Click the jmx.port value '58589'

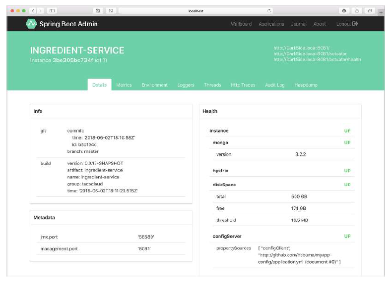tap(146, 237)
